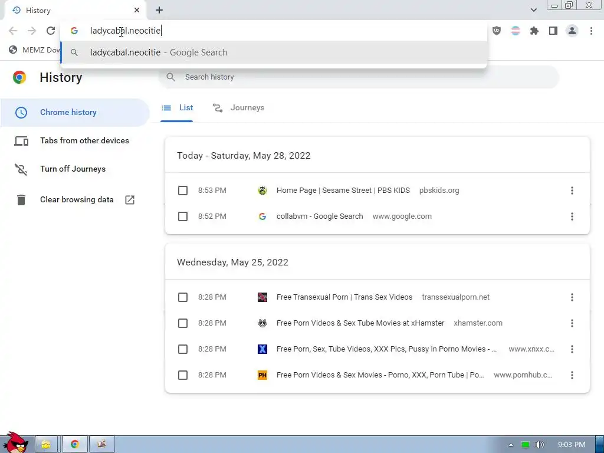604x453 pixels.
Task: Click the blue X xnxx favicon
Action: click(262, 349)
